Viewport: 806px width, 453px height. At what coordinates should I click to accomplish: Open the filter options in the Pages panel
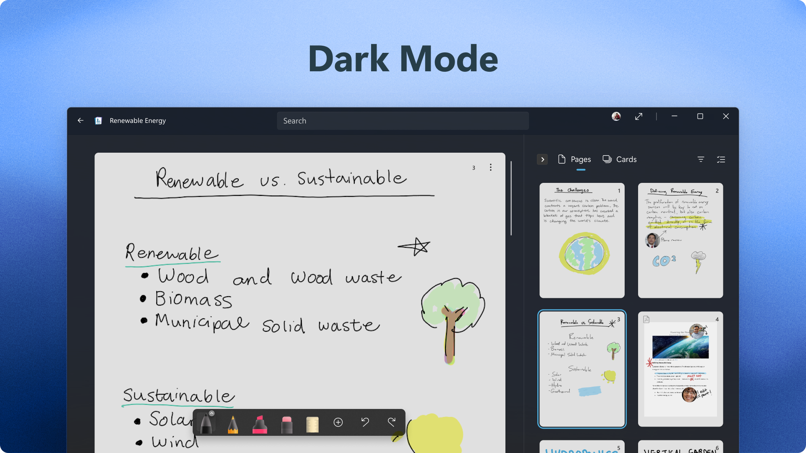pyautogui.click(x=701, y=159)
